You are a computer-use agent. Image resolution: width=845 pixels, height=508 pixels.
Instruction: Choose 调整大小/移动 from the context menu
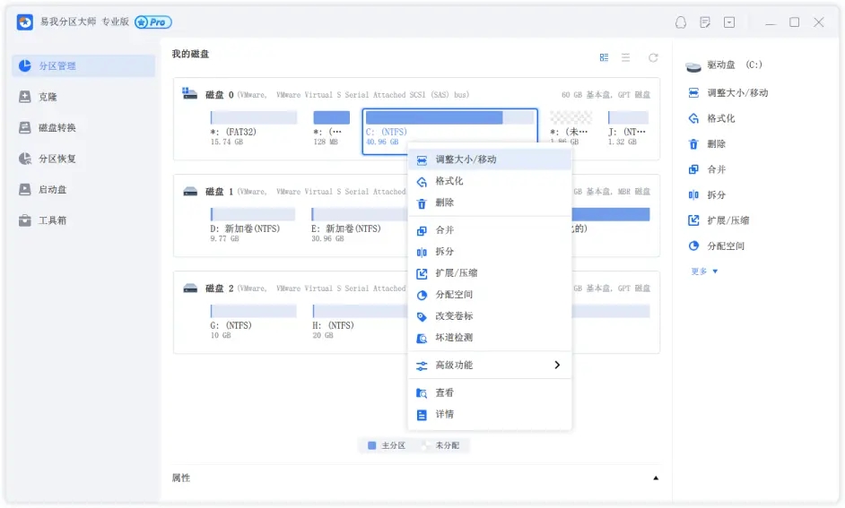[x=465, y=159]
